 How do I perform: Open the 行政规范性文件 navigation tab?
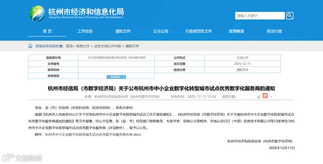tap(199, 31)
